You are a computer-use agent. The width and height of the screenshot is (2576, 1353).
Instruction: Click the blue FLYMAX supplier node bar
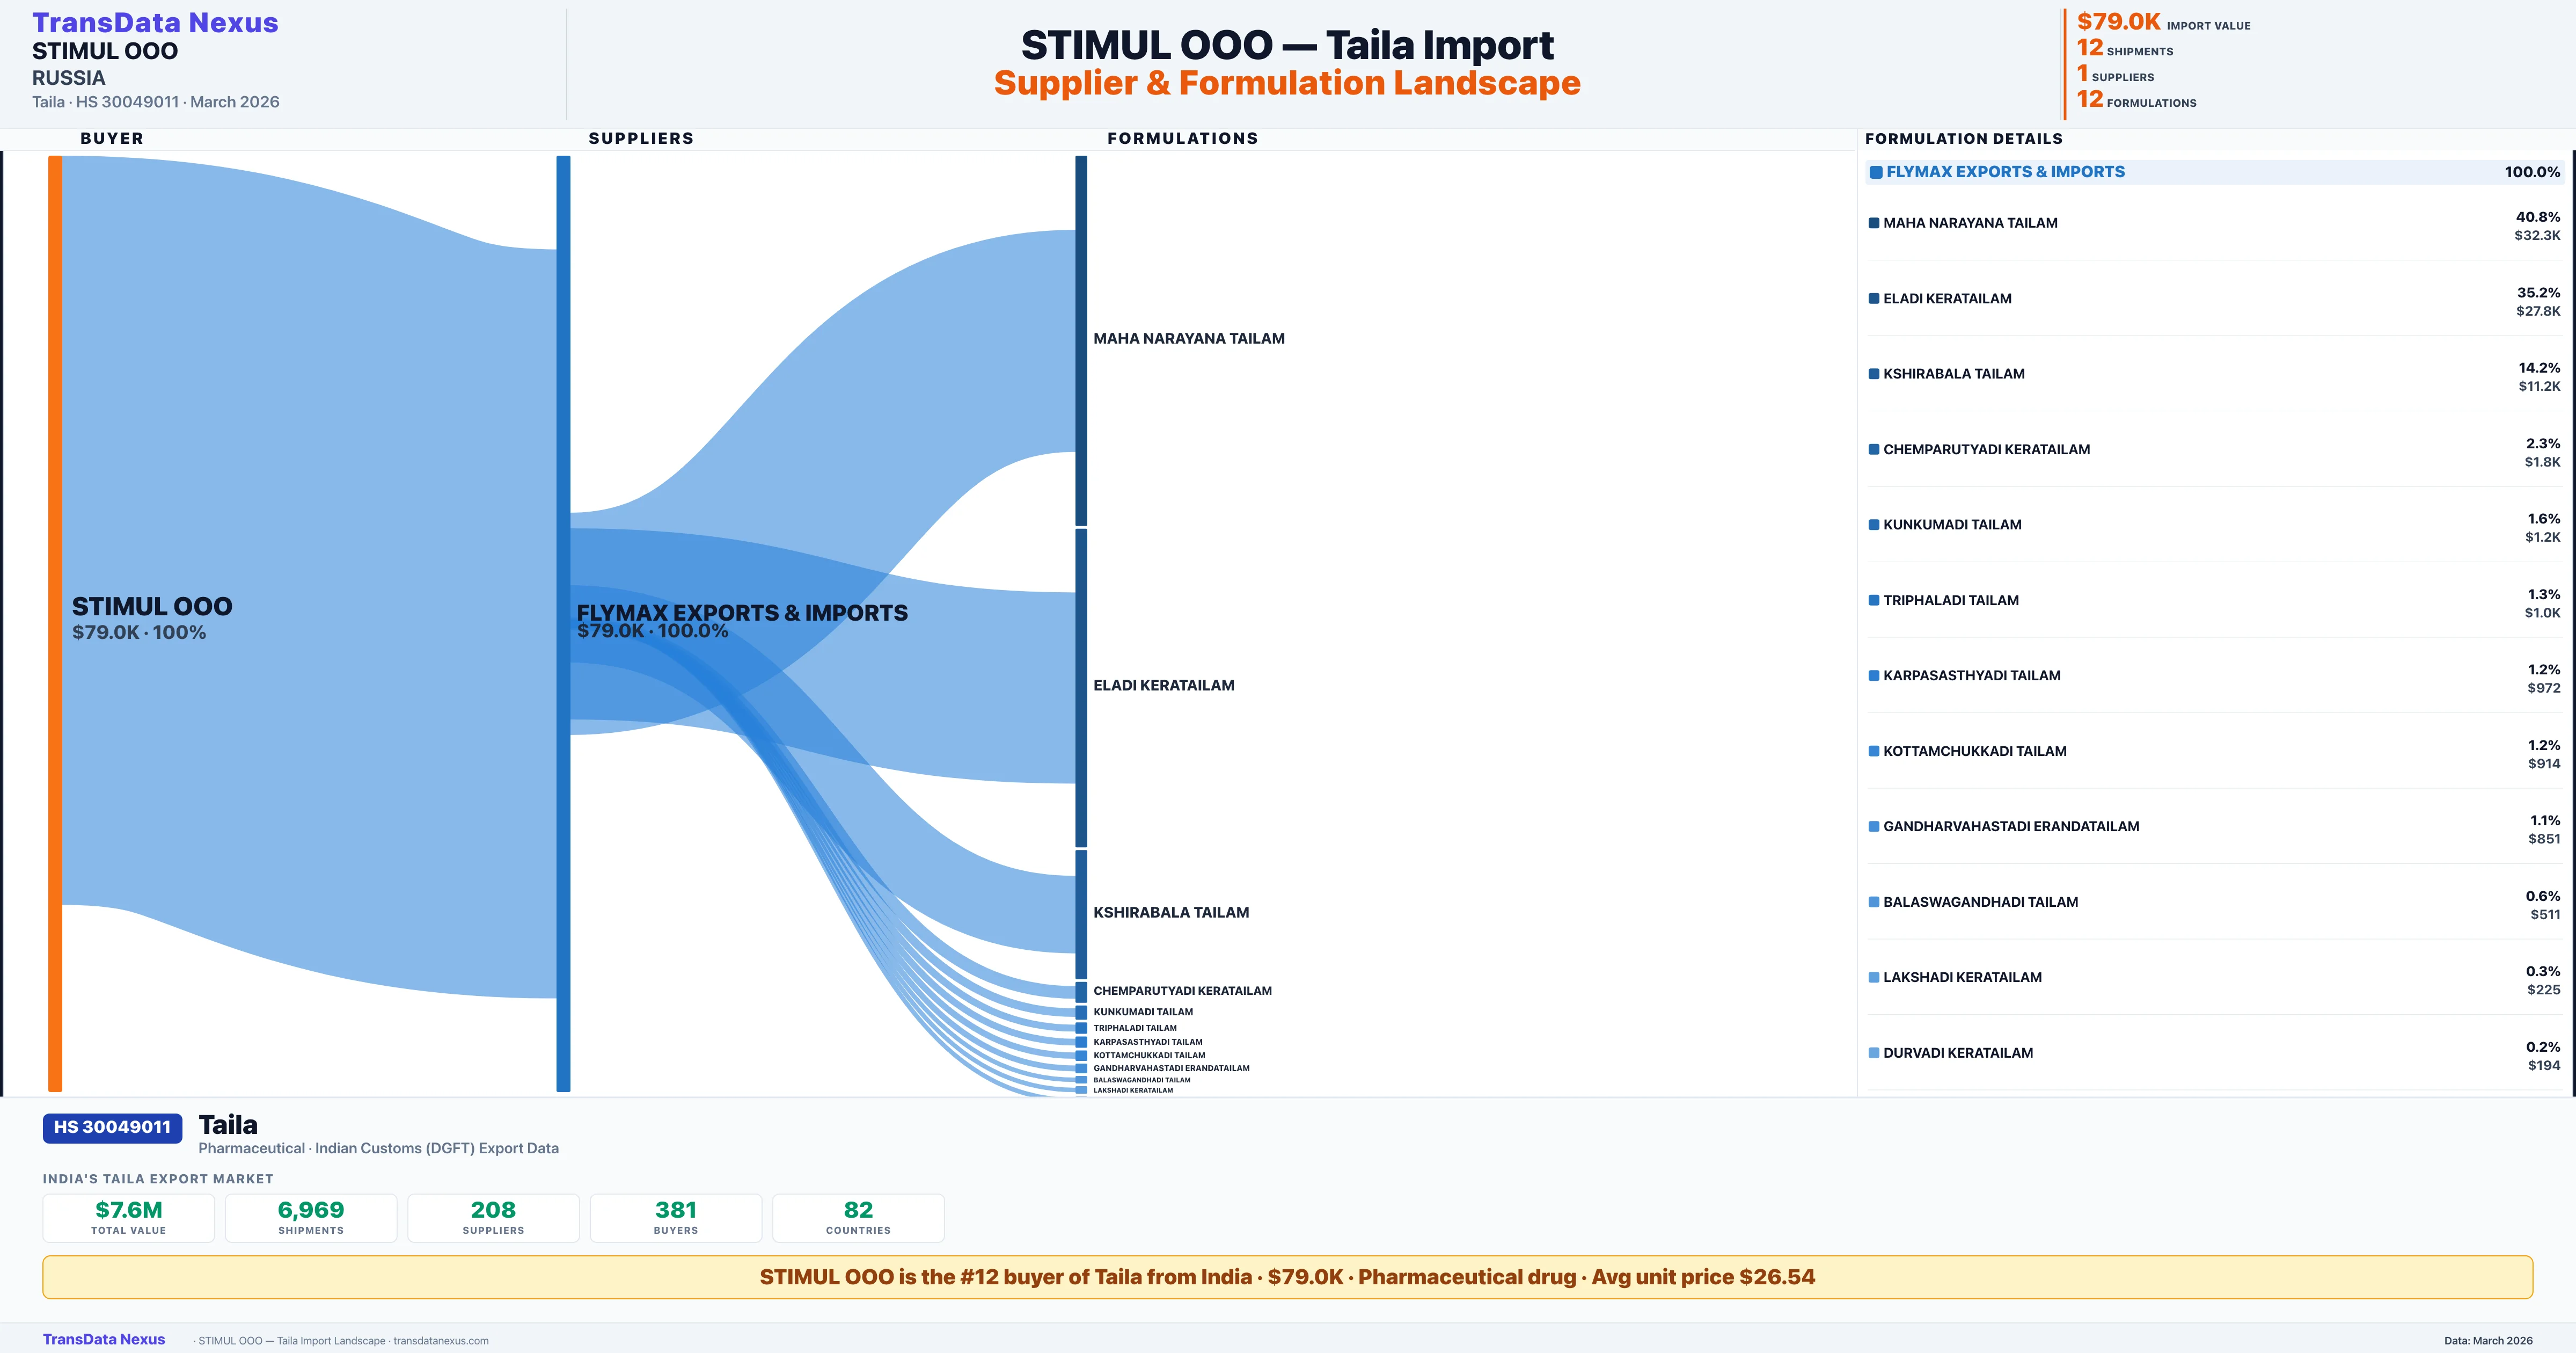pos(563,621)
